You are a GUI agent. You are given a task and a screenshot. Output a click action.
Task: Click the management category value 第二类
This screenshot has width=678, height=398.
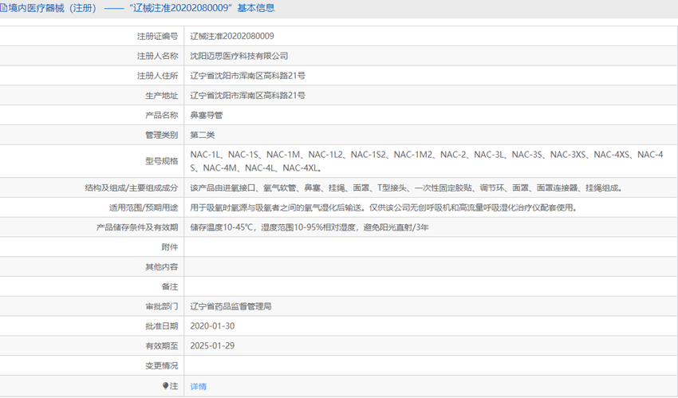coord(203,136)
